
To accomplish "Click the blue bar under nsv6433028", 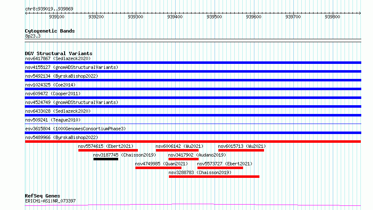I will (193, 115).
